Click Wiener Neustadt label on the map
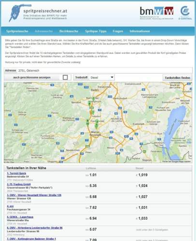The width and height of the screenshot is (196, 241). tap(96, 134)
